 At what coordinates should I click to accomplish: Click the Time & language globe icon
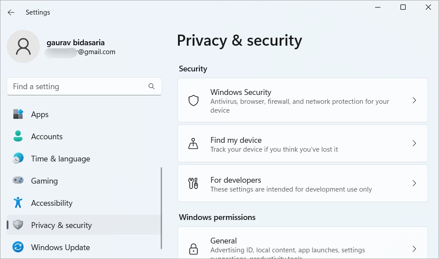(x=18, y=159)
